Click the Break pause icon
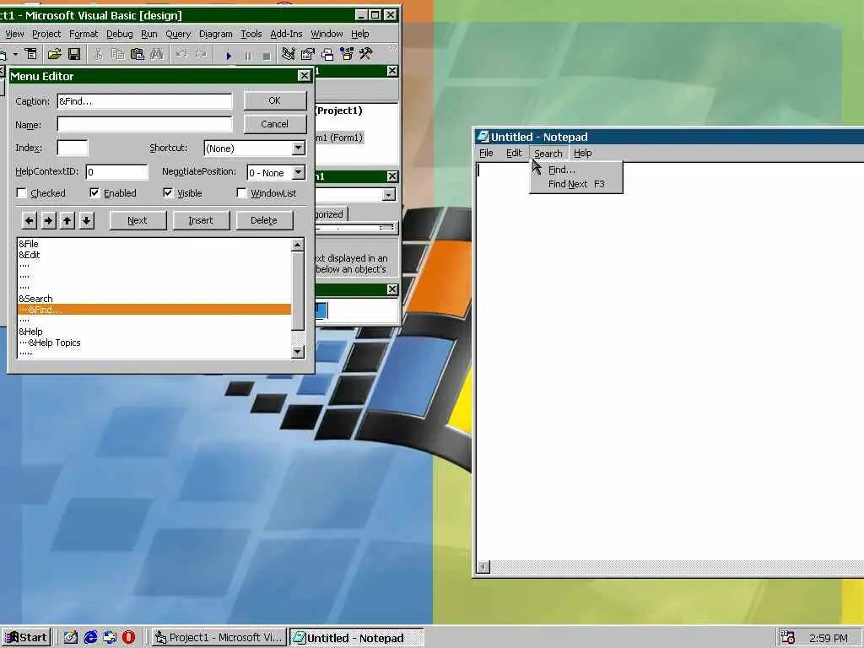Viewport: 864px width, 648px height. (247, 56)
